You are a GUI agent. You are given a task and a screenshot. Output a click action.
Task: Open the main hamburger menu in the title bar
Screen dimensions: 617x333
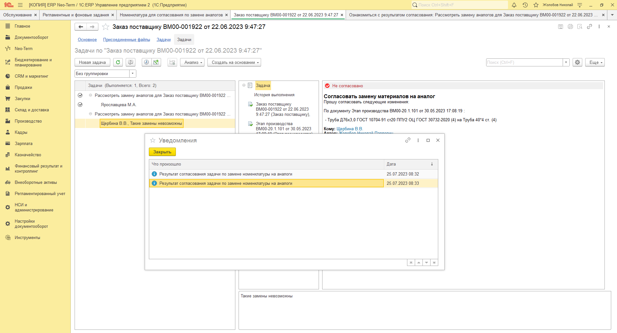(20, 5)
